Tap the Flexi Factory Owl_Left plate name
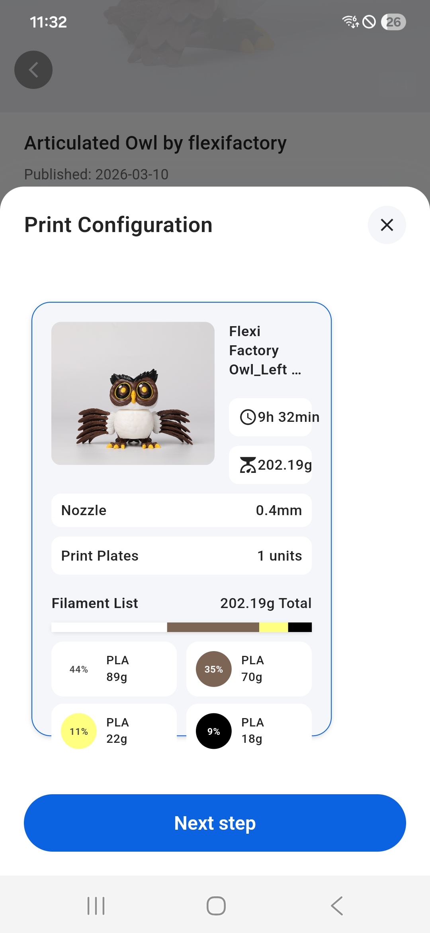The image size is (430, 933). [265, 350]
